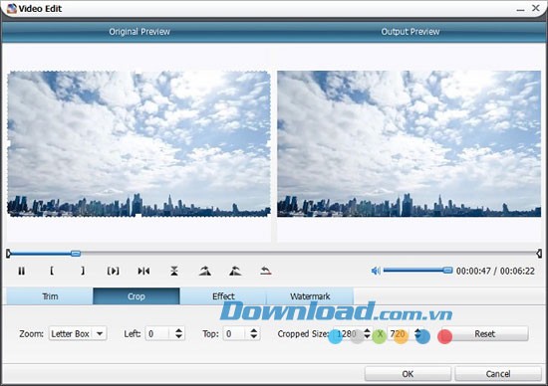Adjust the volume slider handle
This screenshot has width=548, height=386.
pyautogui.click(x=447, y=271)
